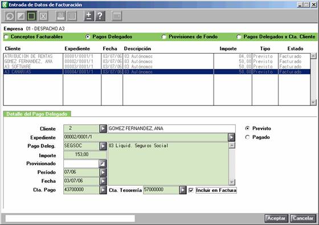This screenshot has height=225, width=319.
Task: Click the Descripción column header
Action: click(x=137, y=48)
